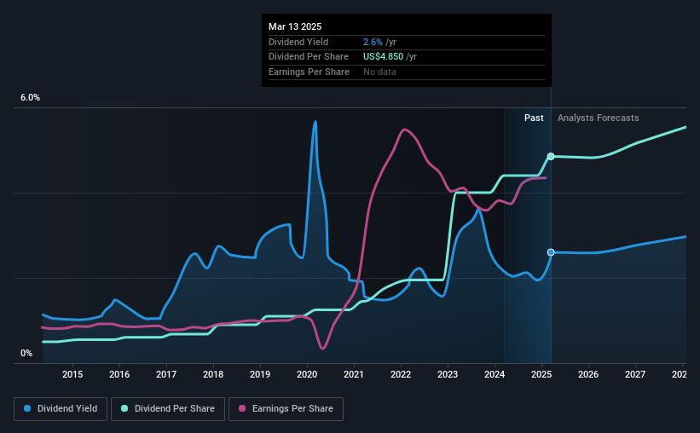This screenshot has height=433, width=700.
Task: Toggle the Dividend Yield legend button
Action: tap(61, 409)
